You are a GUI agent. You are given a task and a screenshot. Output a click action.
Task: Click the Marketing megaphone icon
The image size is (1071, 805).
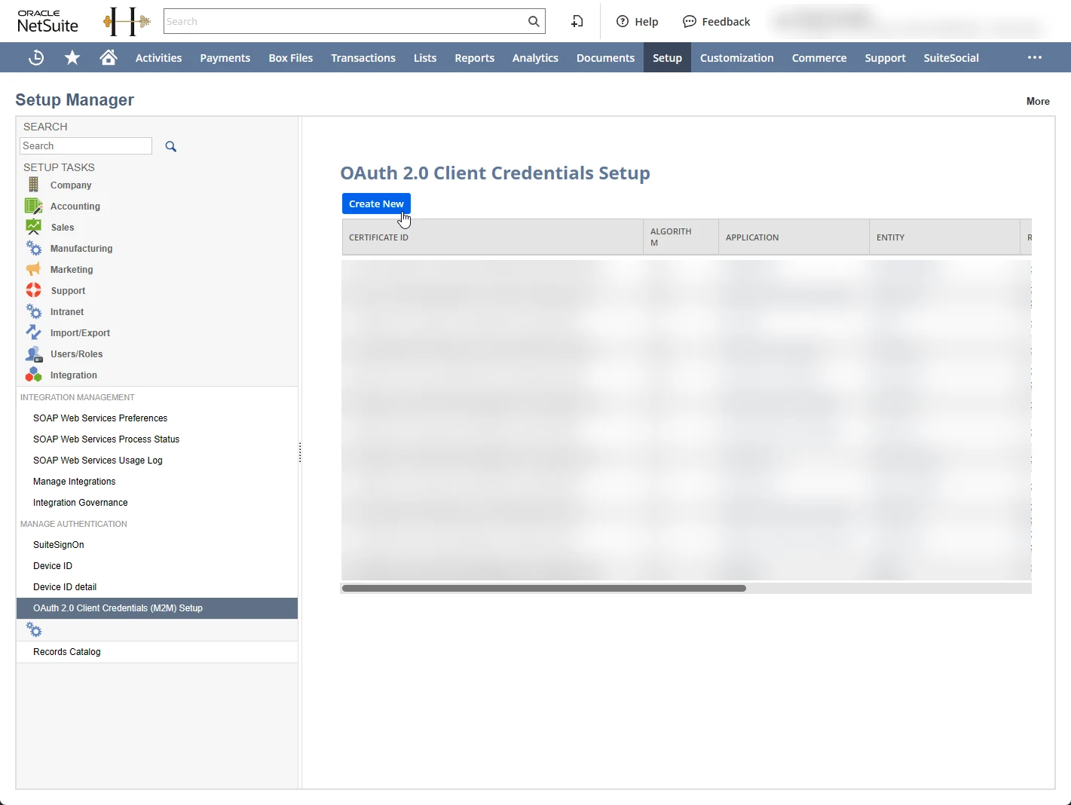[x=33, y=269]
